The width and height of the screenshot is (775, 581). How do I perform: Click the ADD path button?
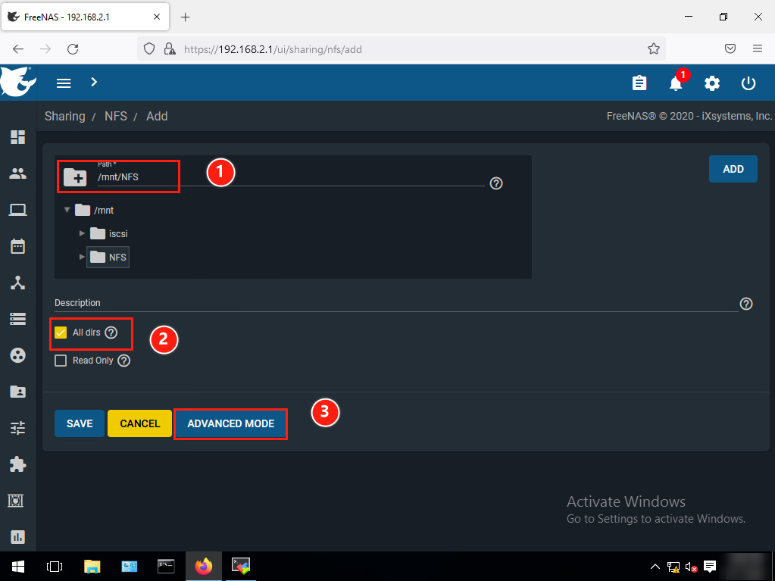733,169
